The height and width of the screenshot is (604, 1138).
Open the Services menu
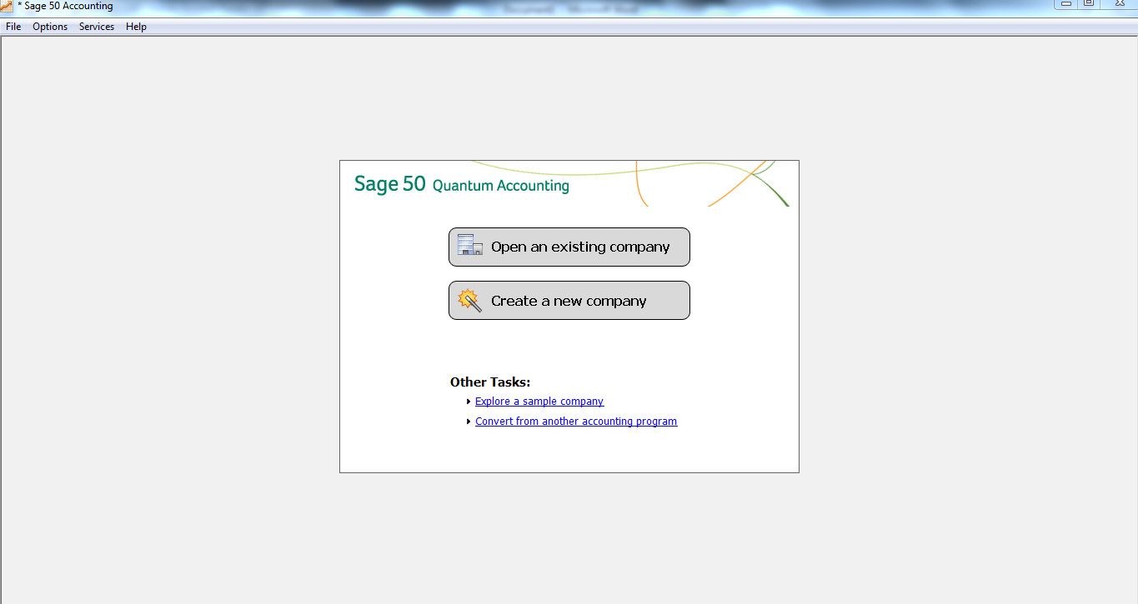[x=97, y=27]
